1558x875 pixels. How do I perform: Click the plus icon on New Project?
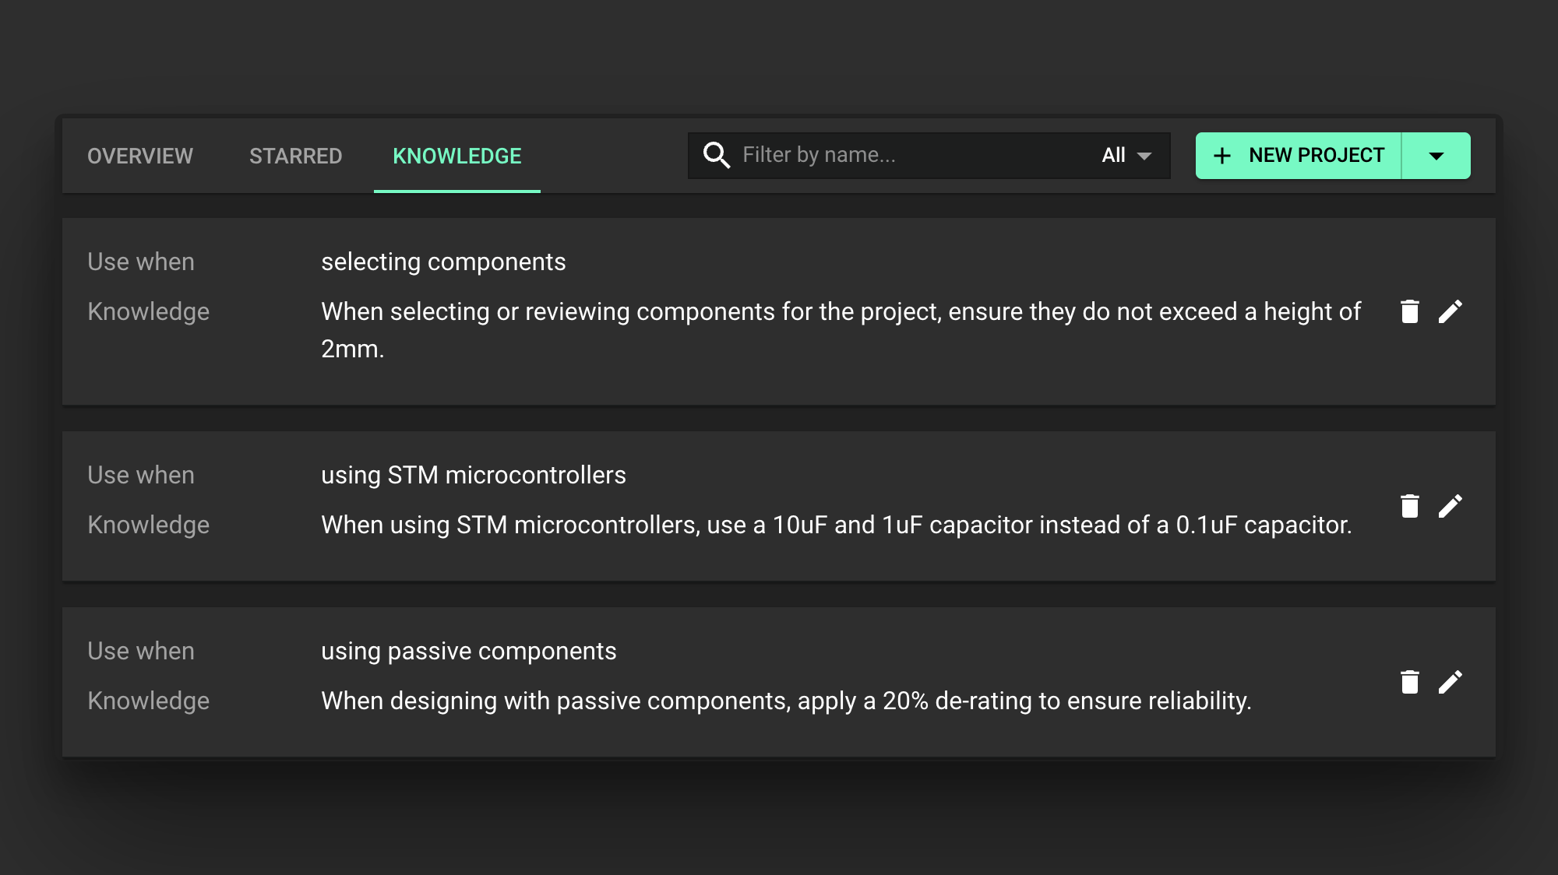coord(1222,156)
